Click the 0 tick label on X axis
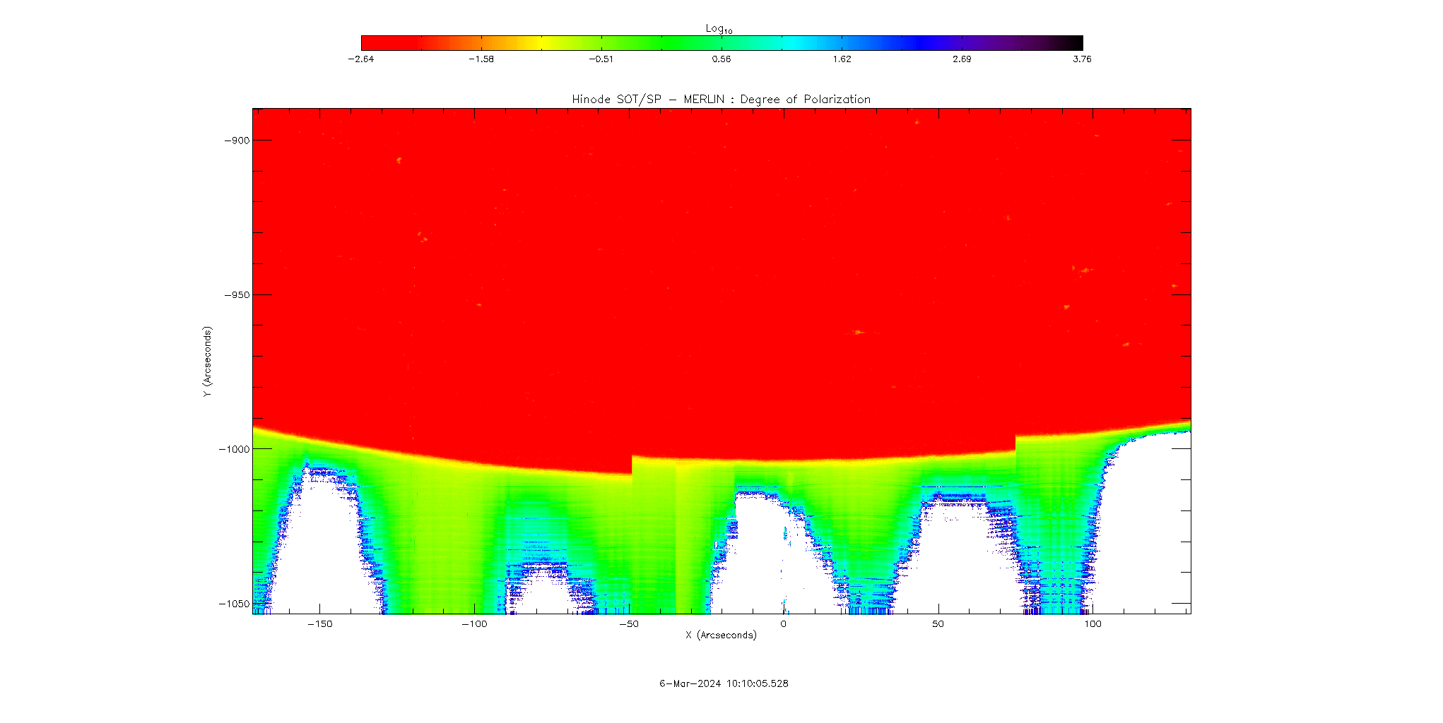1443x723 pixels. coord(783,624)
